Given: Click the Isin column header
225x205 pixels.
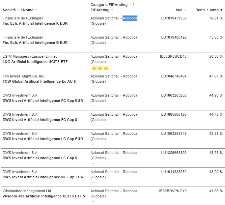Looking at the screenshot, I should click(x=179, y=10).
